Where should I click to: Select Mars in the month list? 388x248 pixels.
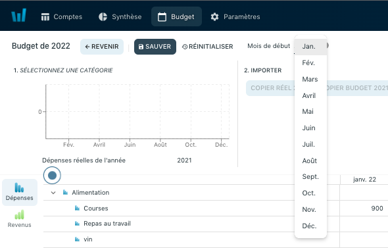[310, 79]
